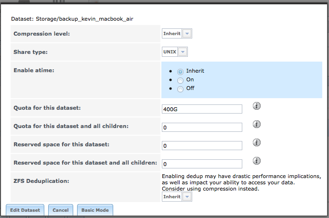The image size is (329, 218).
Task: Open the Share type UNIX dropdown
Action: [x=174, y=52]
